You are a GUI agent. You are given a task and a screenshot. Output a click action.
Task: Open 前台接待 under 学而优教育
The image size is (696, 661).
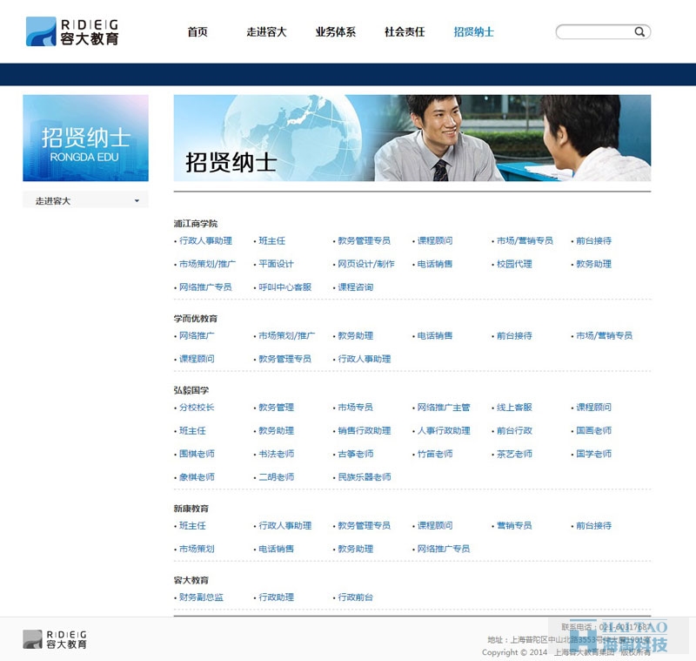[514, 336]
